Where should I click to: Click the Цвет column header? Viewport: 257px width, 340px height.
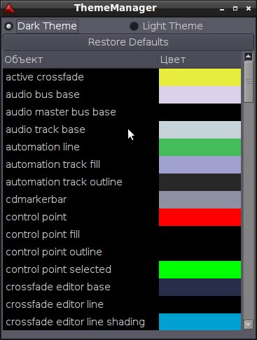pyautogui.click(x=200, y=59)
